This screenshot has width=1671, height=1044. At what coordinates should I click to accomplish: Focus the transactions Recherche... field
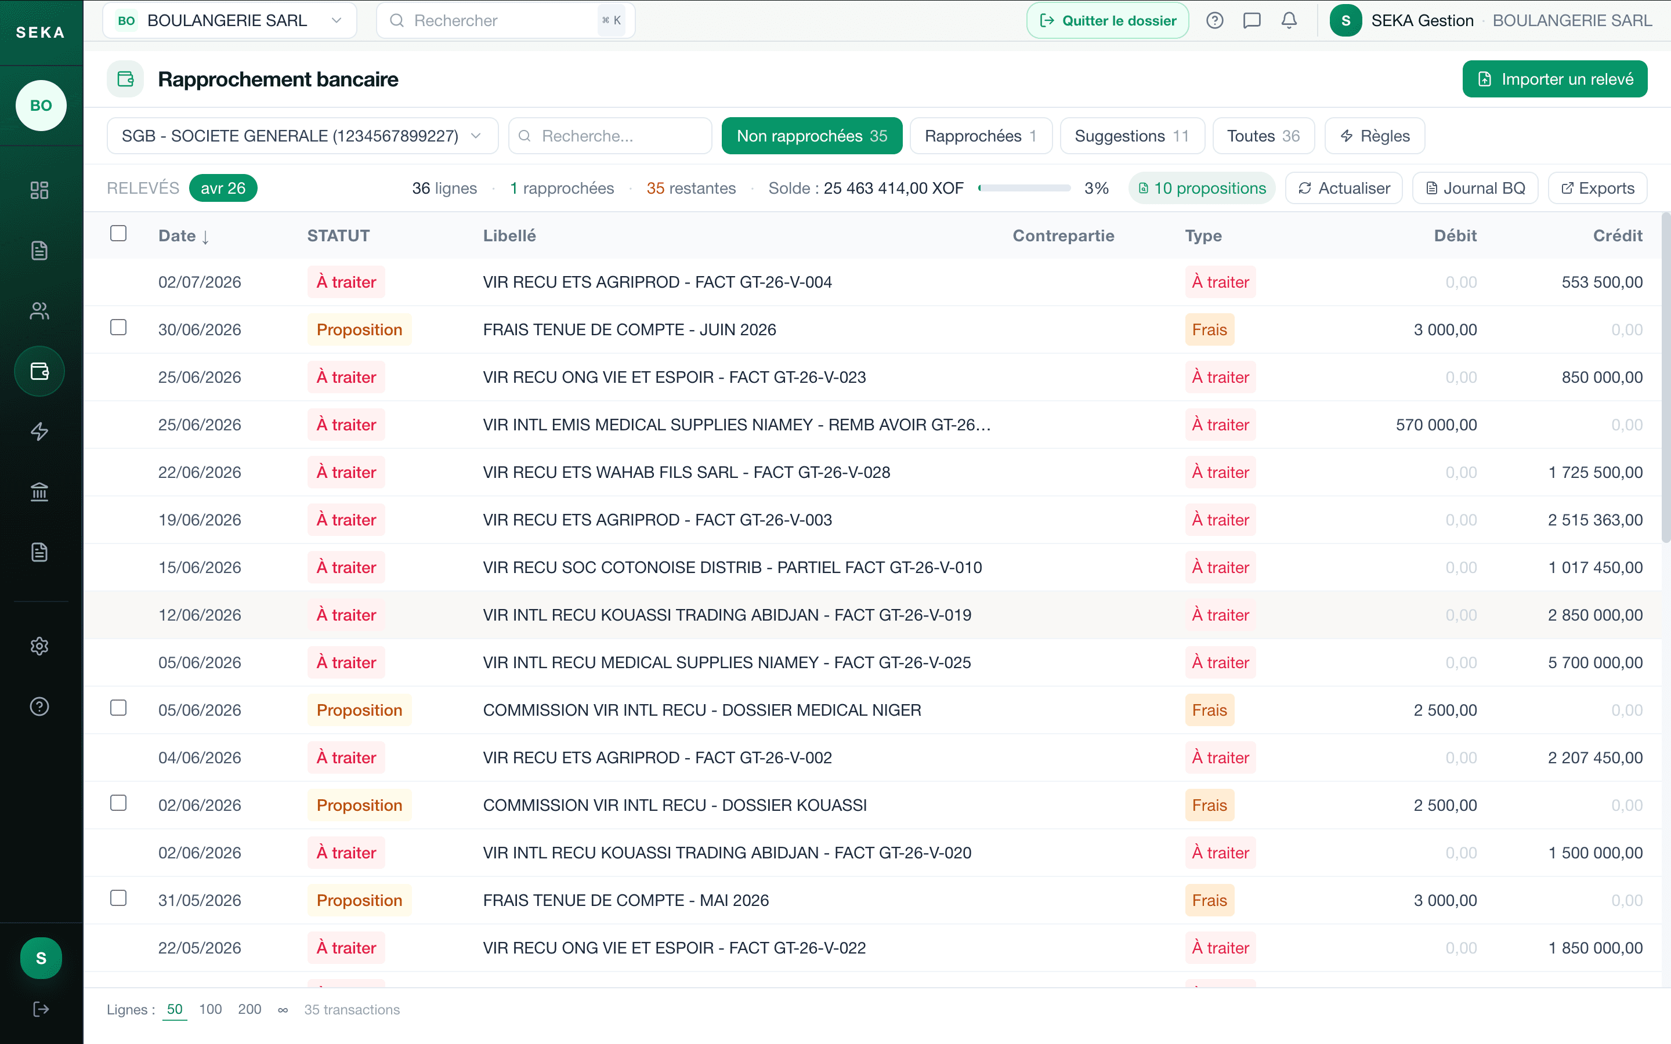pyautogui.click(x=610, y=136)
